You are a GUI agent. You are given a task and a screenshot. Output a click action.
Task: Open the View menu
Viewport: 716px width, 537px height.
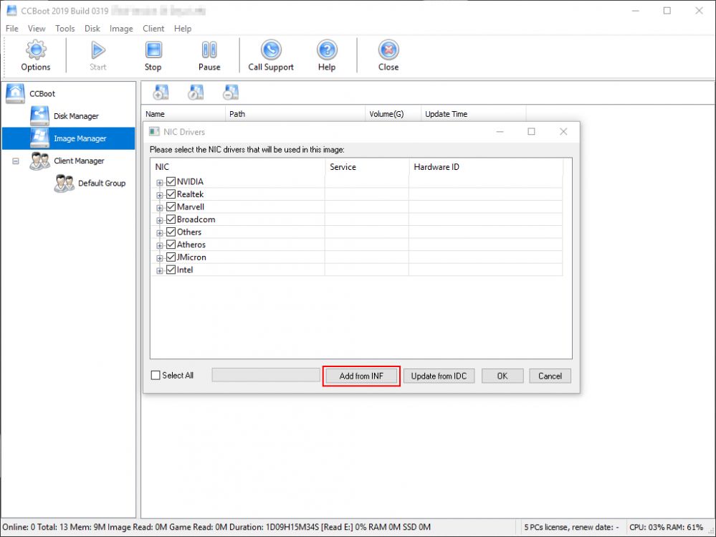click(x=37, y=28)
